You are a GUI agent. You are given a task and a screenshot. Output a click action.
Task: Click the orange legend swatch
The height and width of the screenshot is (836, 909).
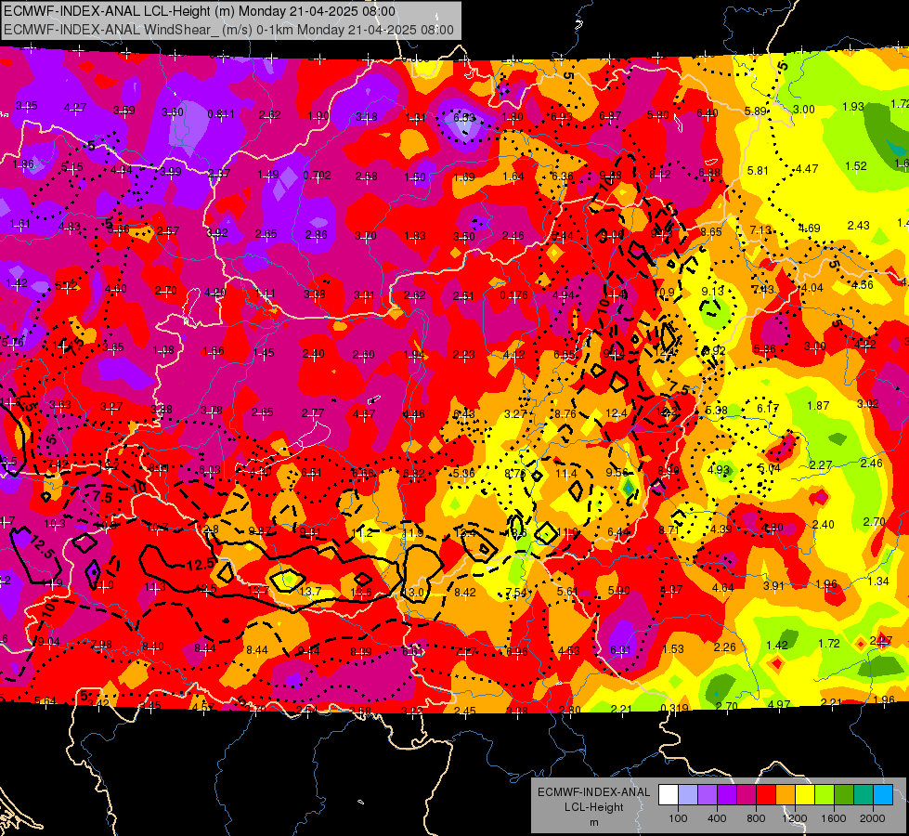tap(785, 795)
